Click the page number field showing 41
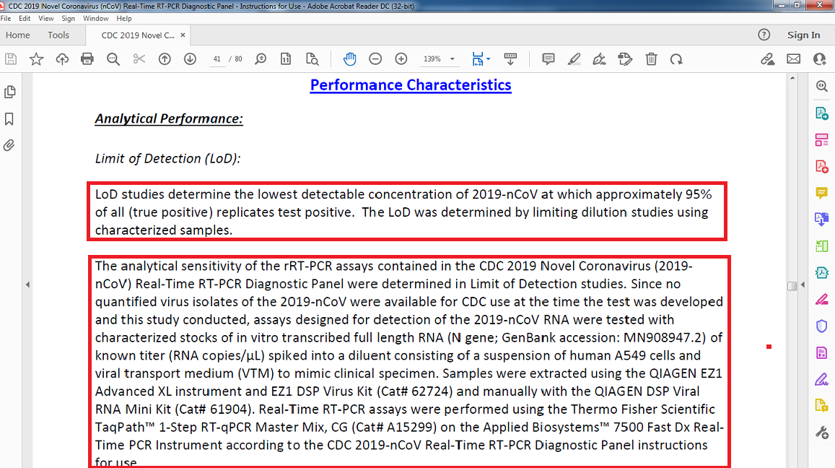Viewport: 835px width, 468px height. coord(217,59)
